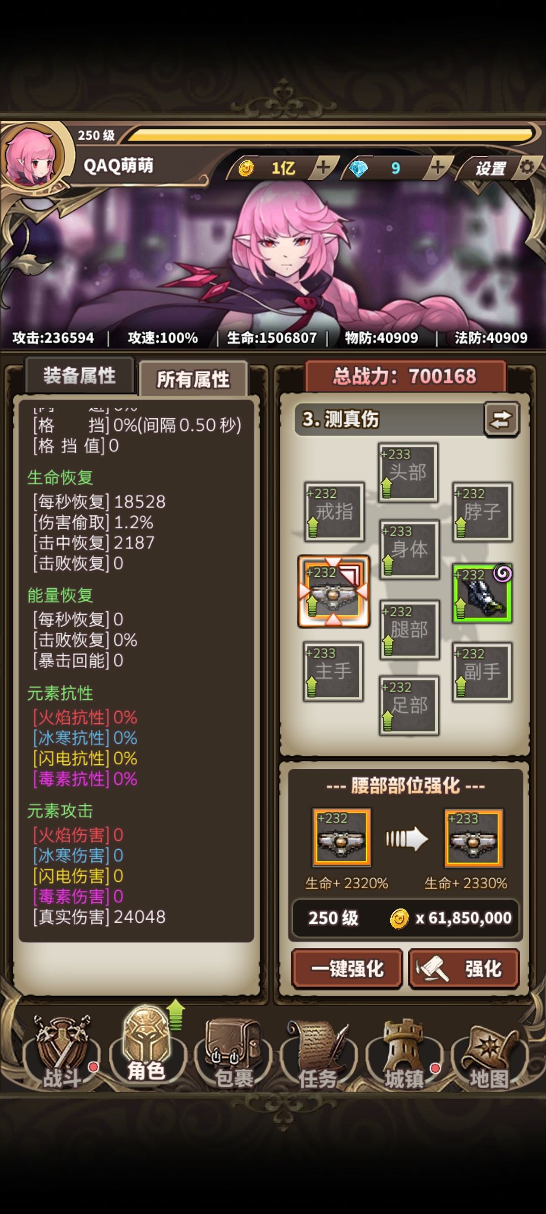This screenshot has height=1214, width=546.
Task: Select the 头部 head slot
Action: click(408, 472)
